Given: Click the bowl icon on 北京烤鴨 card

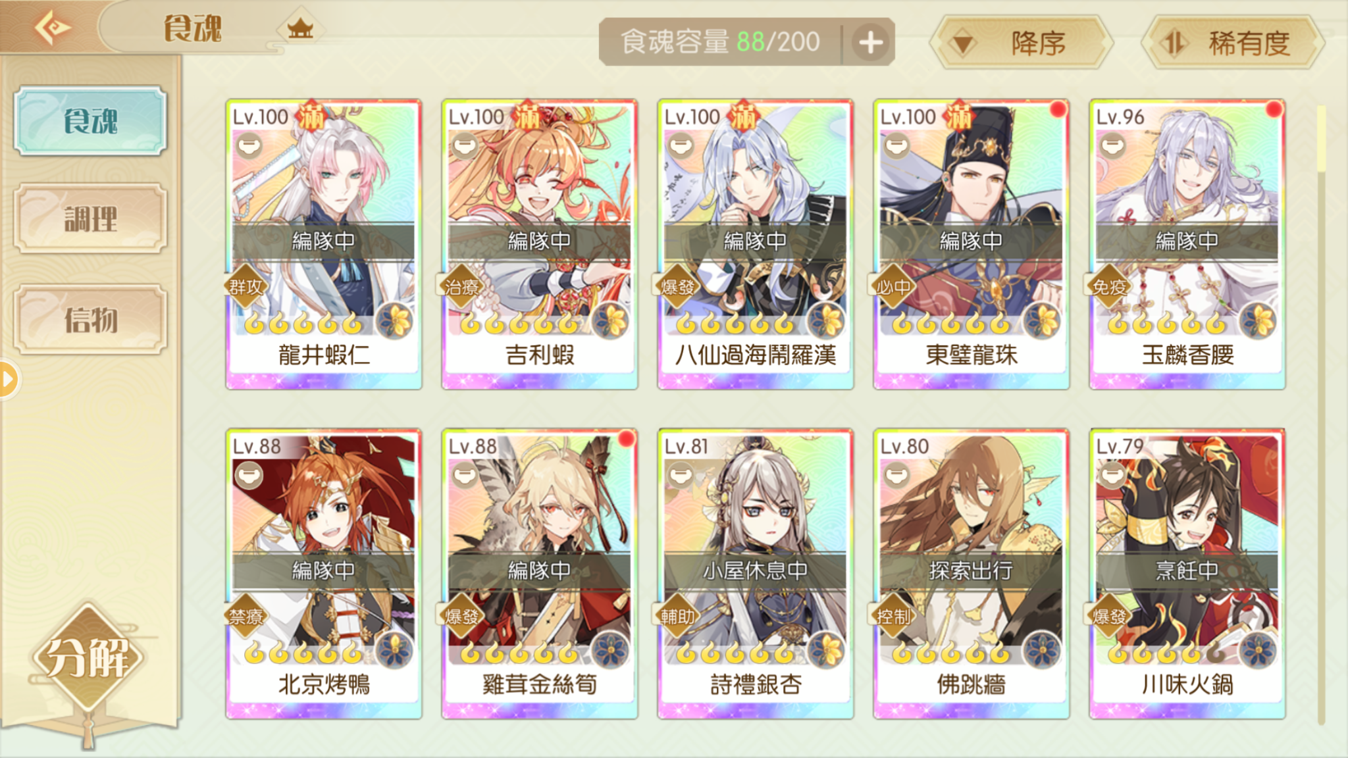Looking at the screenshot, I should pos(249,475).
